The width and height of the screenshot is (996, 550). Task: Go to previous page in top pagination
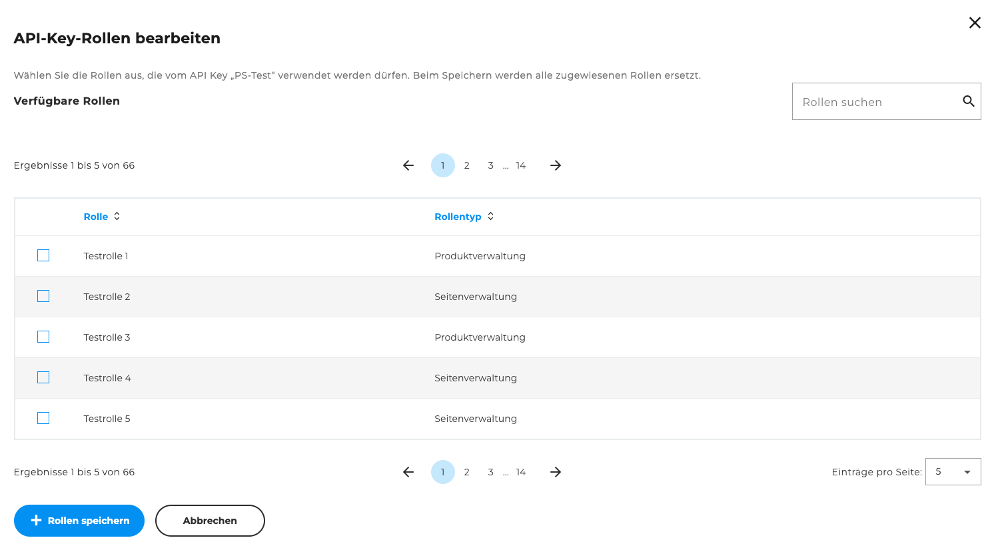point(408,165)
